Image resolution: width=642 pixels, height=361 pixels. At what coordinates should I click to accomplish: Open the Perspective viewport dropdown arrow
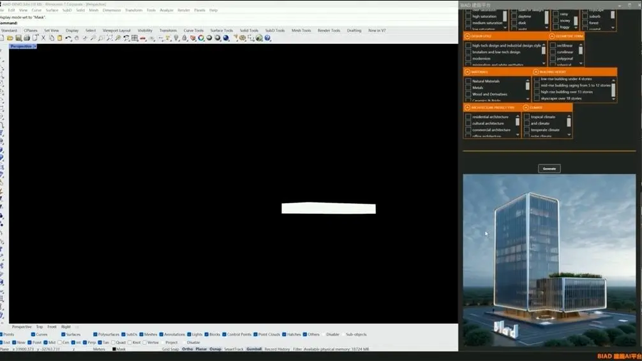[x=35, y=46]
